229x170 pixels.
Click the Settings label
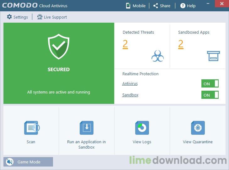tap(21, 17)
